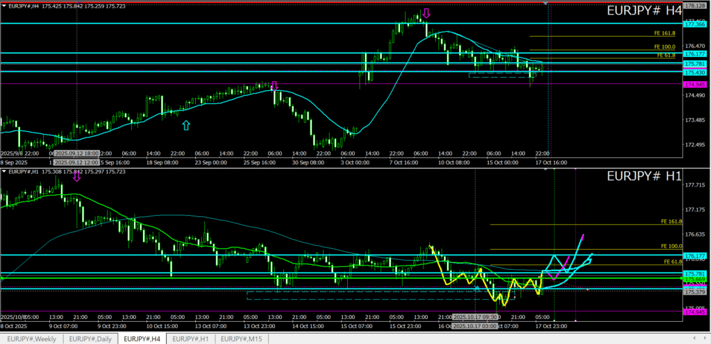Open the EURJPY#,Daily chart tab

(x=90, y=338)
